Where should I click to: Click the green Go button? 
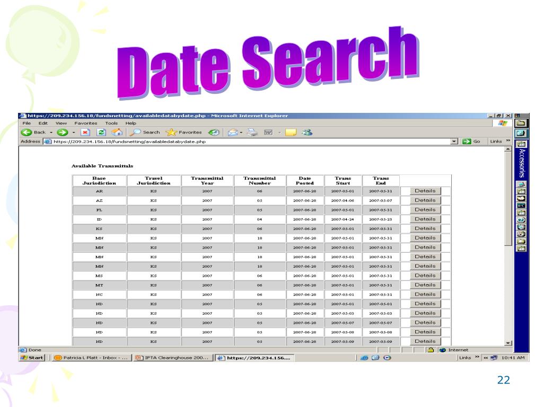point(471,141)
